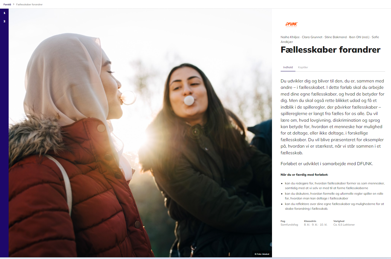Select the Indhold tab

tap(288, 67)
